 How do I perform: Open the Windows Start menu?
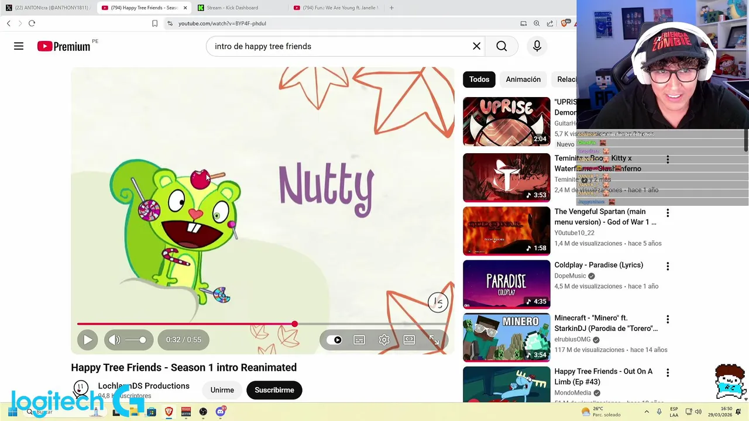[12, 412]
